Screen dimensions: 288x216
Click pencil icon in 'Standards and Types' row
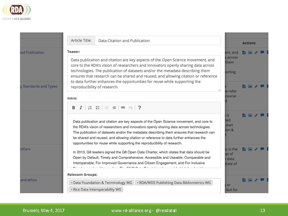256,86
